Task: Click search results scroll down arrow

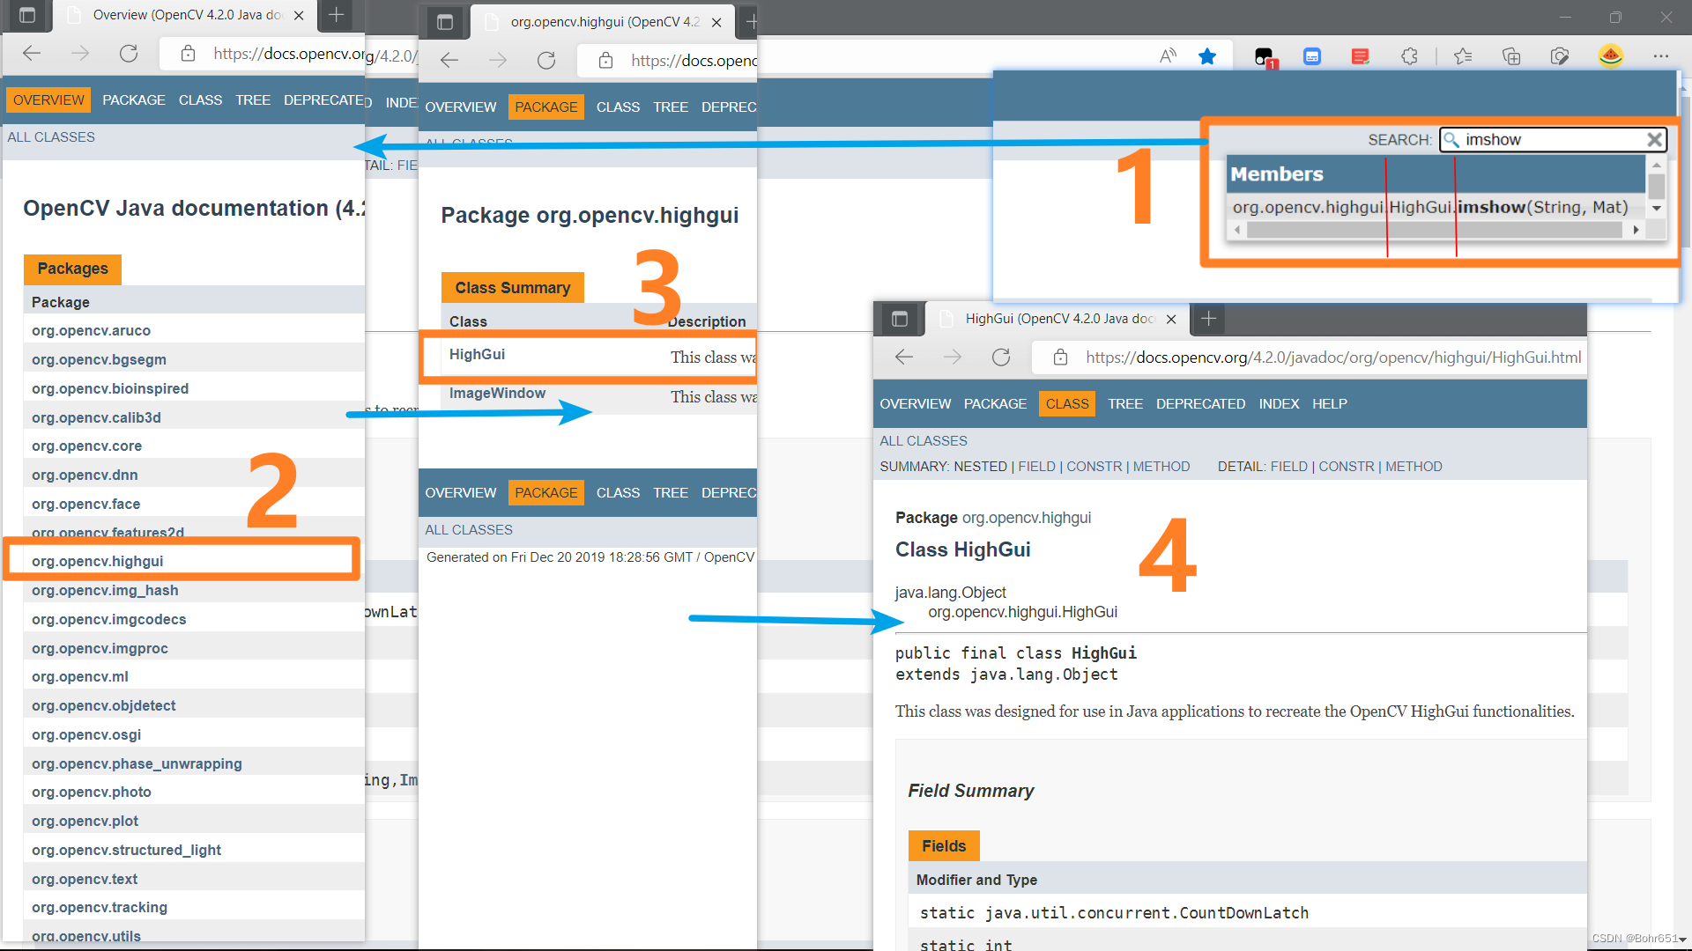Action: tap(1656, 209)
